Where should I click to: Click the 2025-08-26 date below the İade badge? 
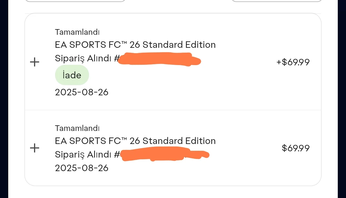pyautogui.click(x=82, y=92)
